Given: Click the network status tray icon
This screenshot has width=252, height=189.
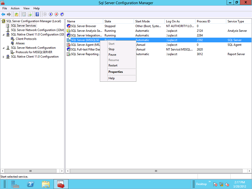Looking at the screenshot, I should 221,184.
